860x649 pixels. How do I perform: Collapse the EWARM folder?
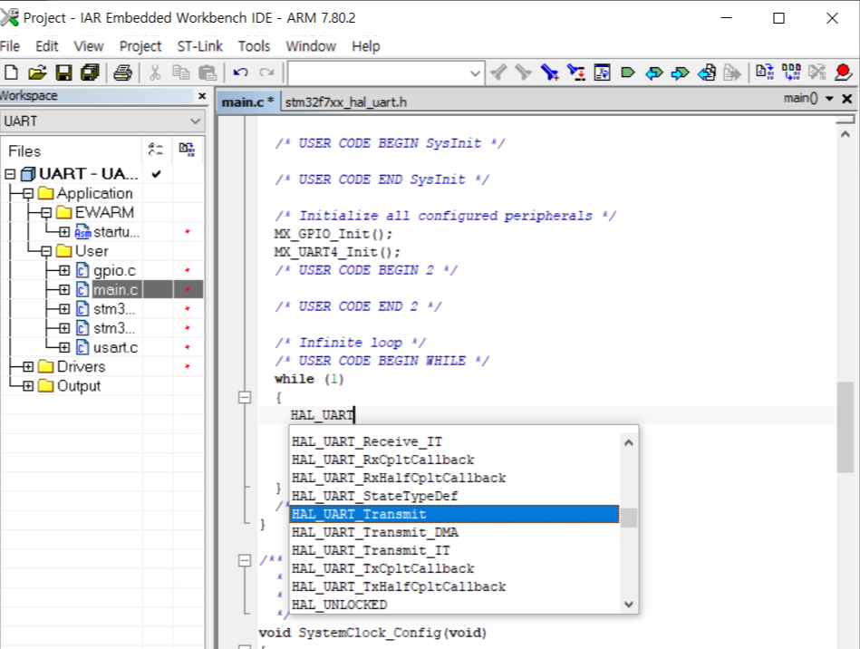click(x=46, y=213)
